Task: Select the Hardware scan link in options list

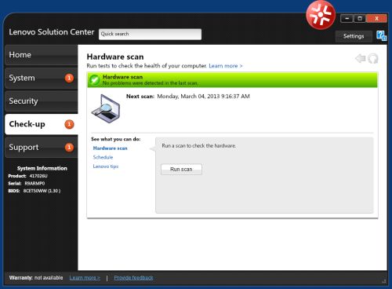Action: coord(110,148)
